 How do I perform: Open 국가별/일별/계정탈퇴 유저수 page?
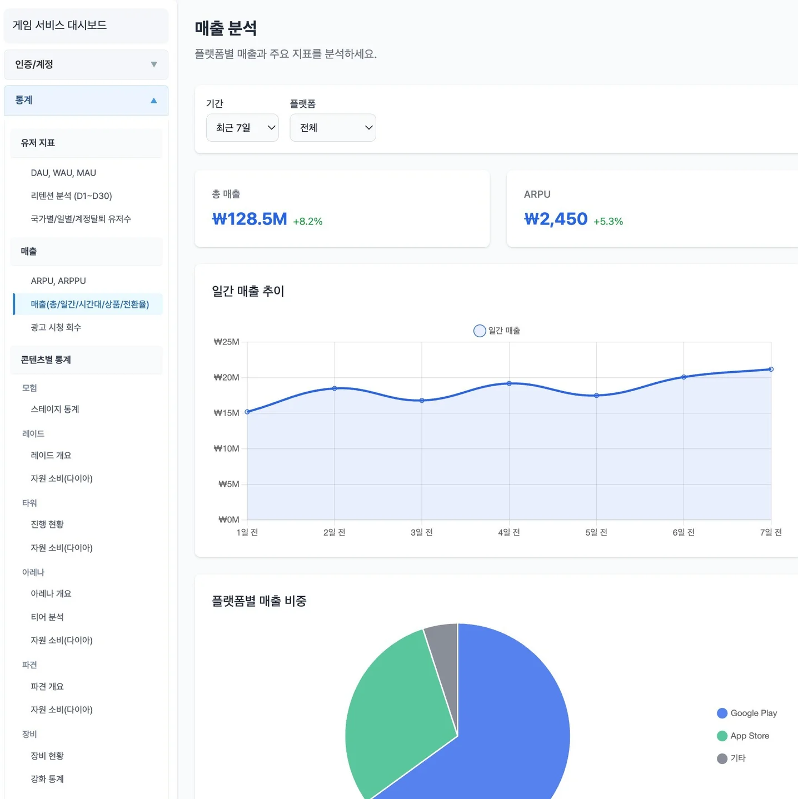pyautogui.click(x=81, y=219)
